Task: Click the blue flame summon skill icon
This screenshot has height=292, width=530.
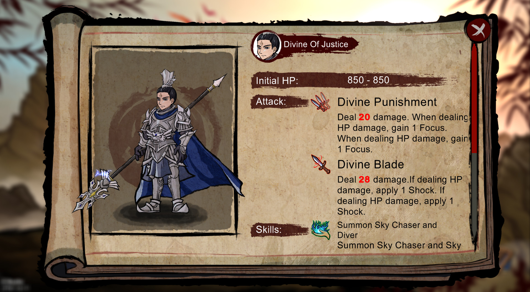Action: 320,230
